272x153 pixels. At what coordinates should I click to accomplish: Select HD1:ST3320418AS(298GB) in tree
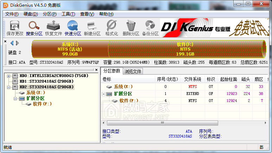(x=46, y=81)
